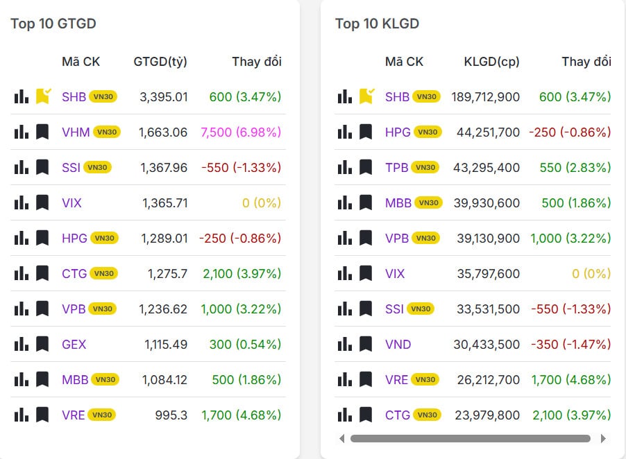
Task: Open TPB stock link
Action: pos(397,168)
